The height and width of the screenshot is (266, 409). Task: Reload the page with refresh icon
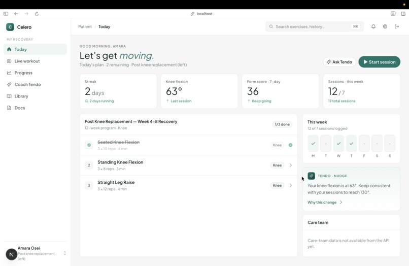37,14
